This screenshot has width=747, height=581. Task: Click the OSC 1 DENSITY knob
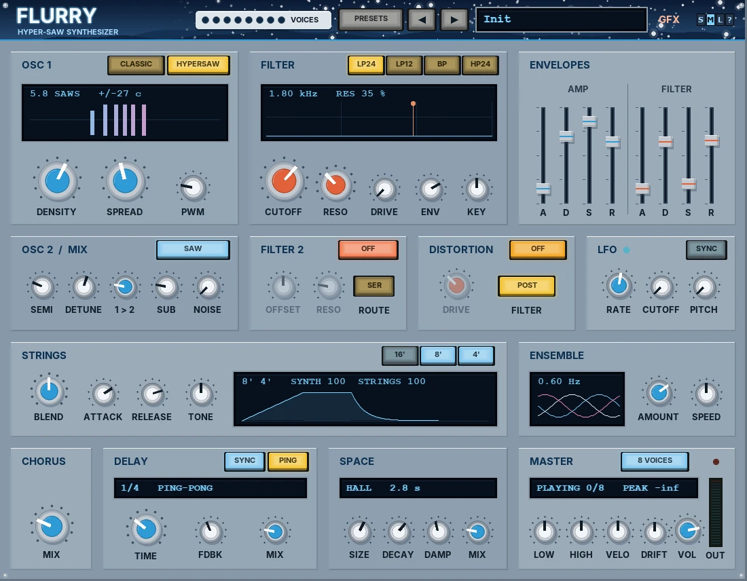[x=57, y=181]
